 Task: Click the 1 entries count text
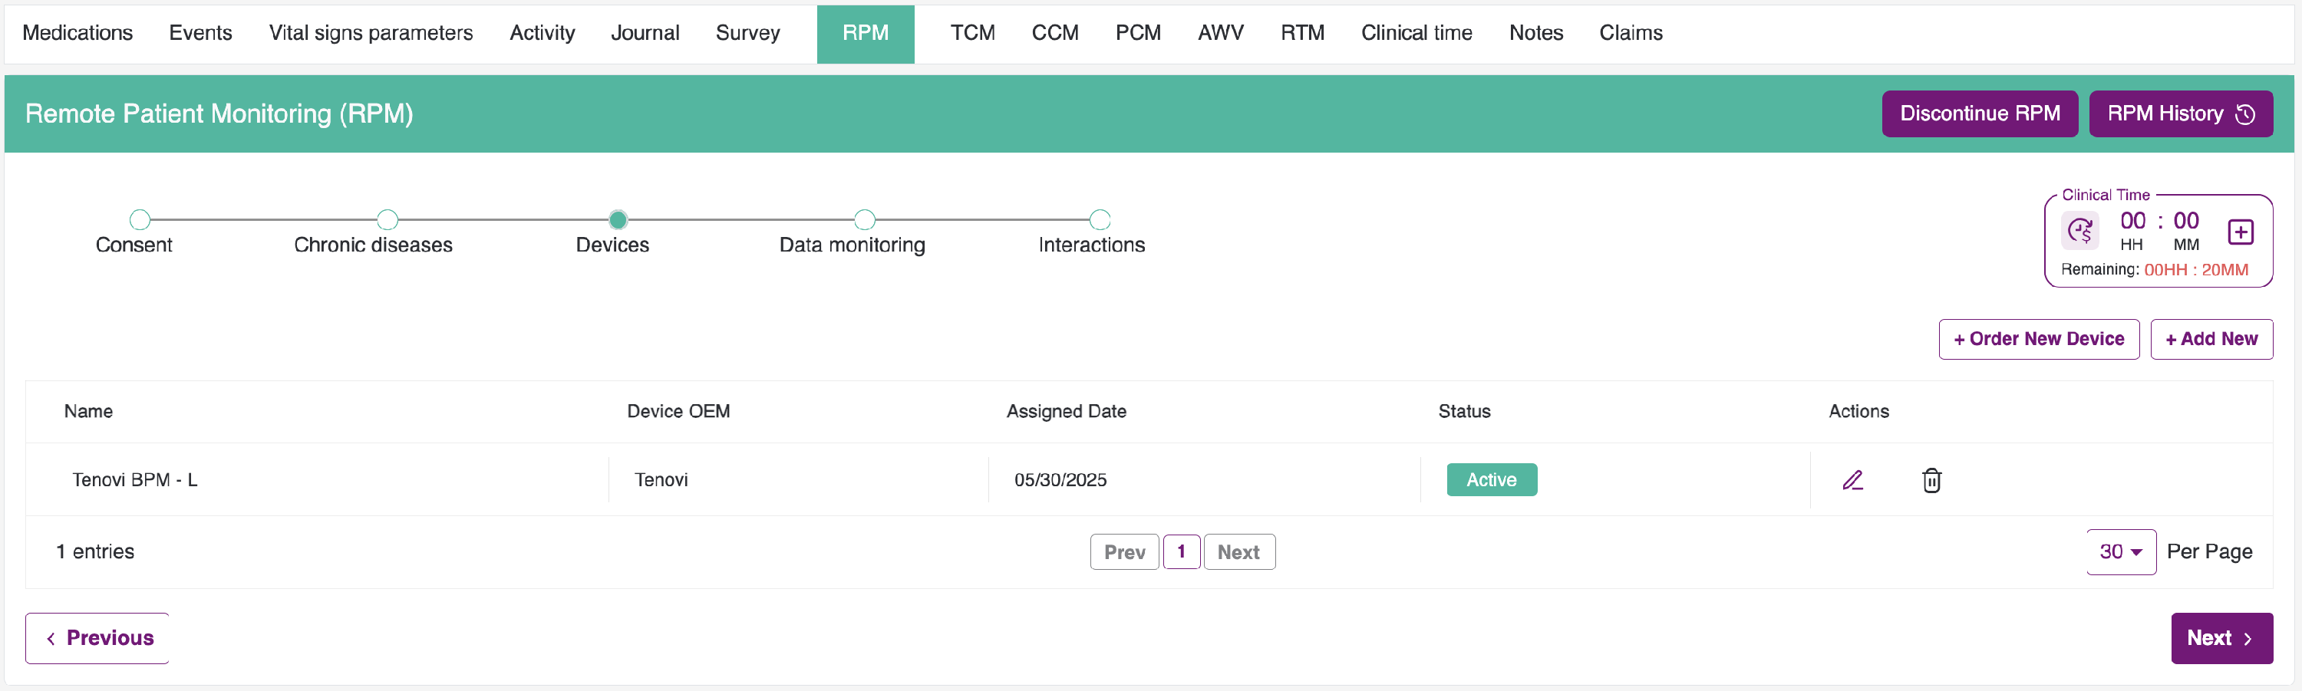[94, 551]
